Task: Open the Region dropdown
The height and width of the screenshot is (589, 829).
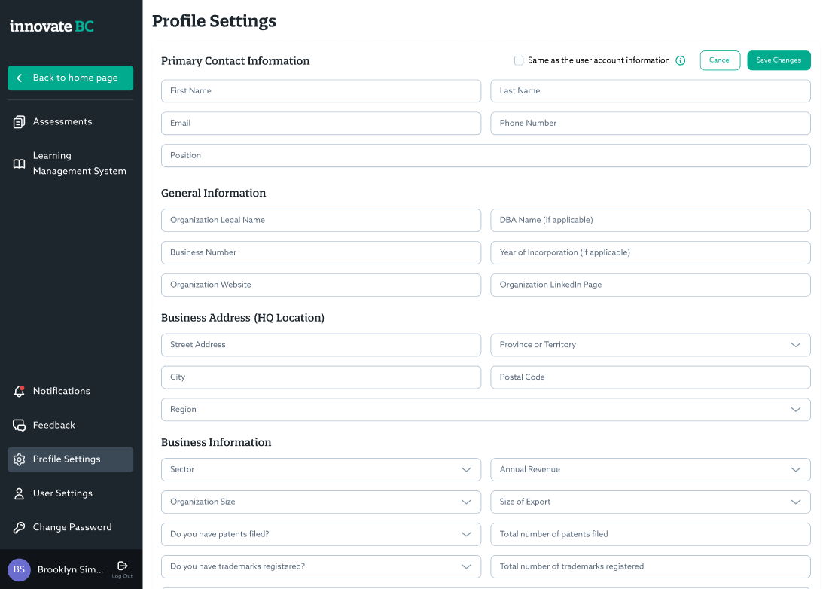Action: pos(486,410)
